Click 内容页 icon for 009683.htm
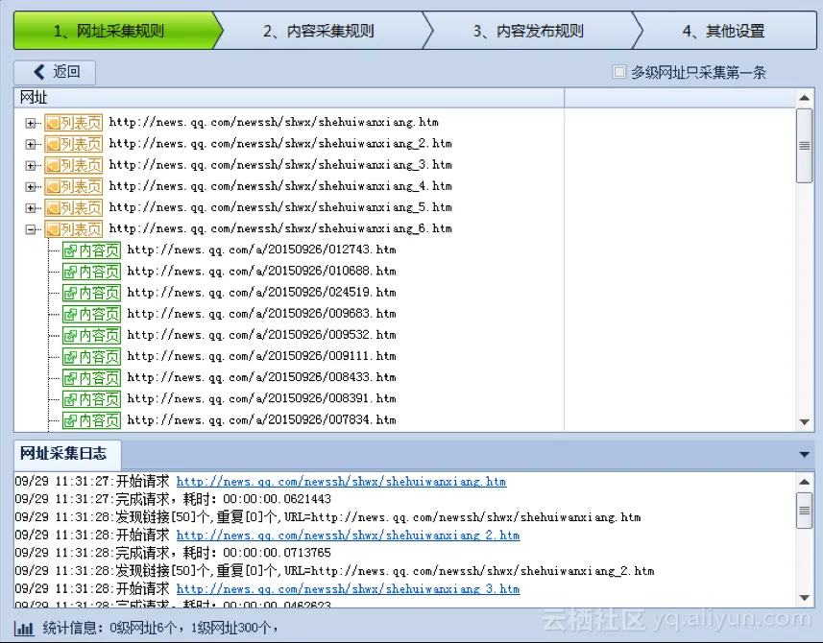Screen dimensions: 823x643 tap(92, 314)
